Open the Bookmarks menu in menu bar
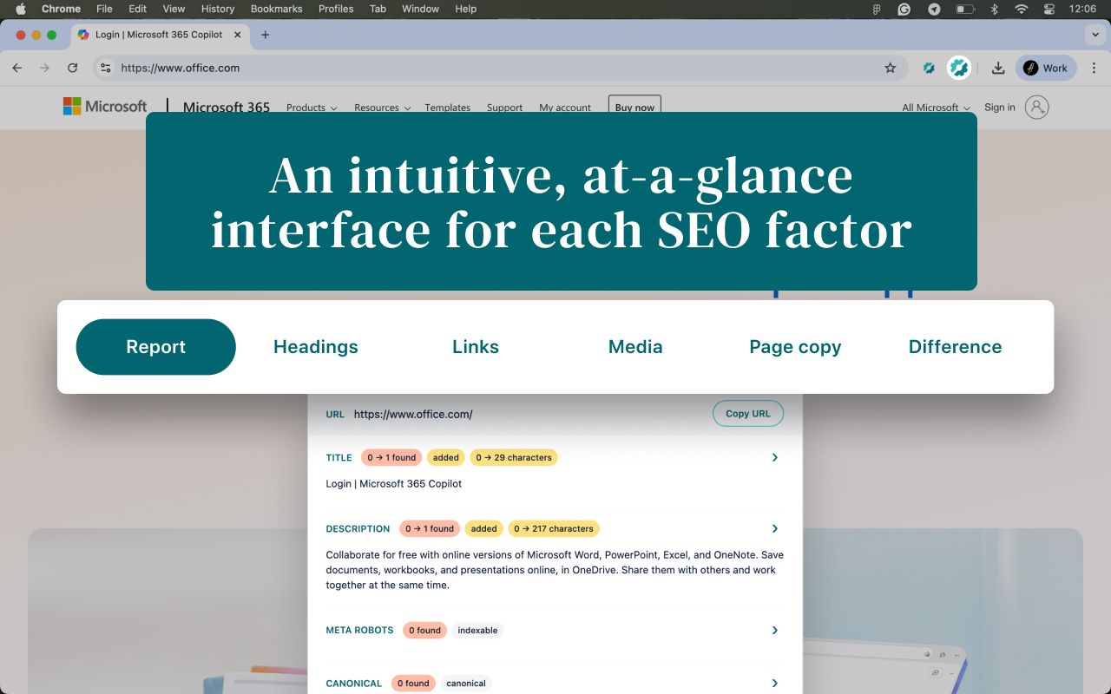 click(276, 9)
